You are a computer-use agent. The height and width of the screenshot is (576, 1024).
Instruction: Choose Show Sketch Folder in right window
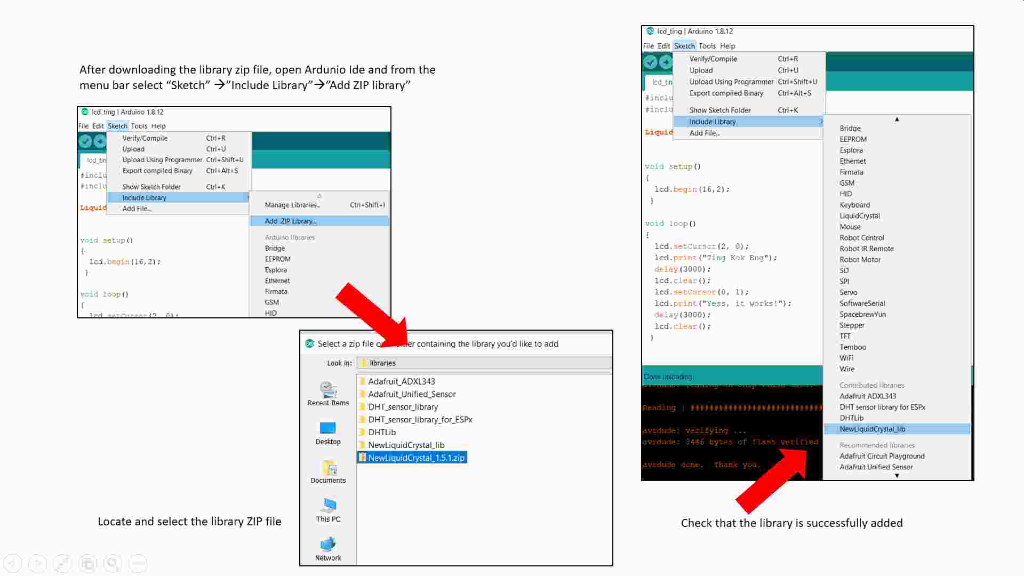click(x=749, y=110)
